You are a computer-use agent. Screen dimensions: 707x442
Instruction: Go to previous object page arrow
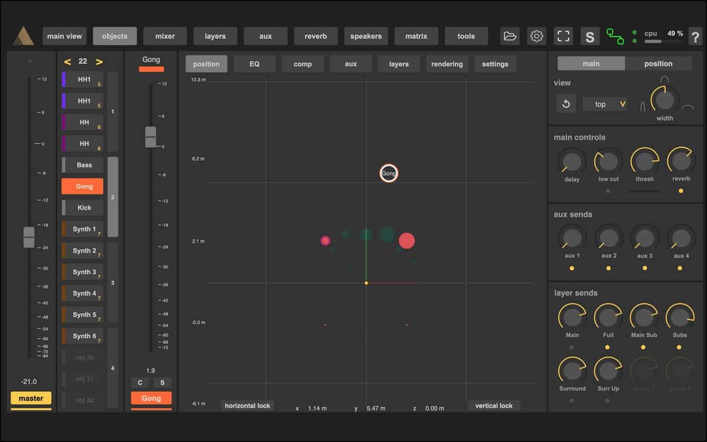point(67,61)
